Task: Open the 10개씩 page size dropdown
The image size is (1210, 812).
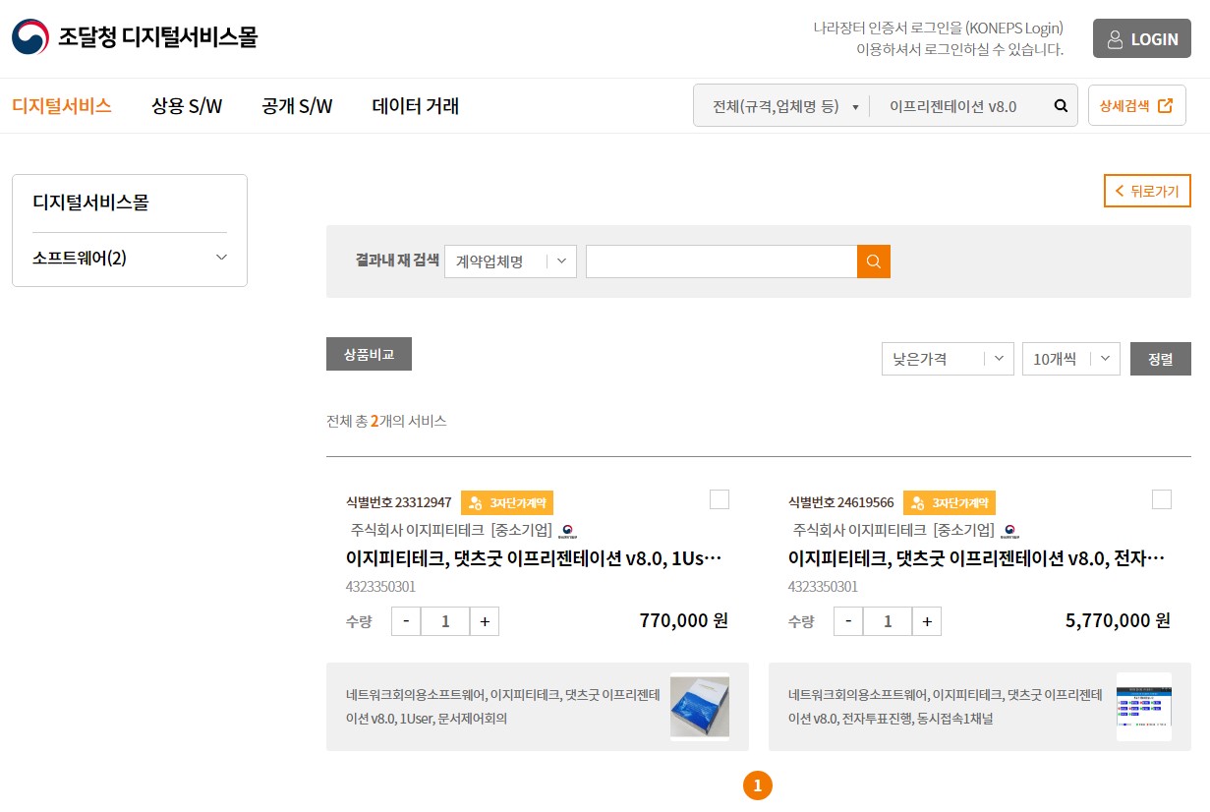Action: [x=1071, y=359]
